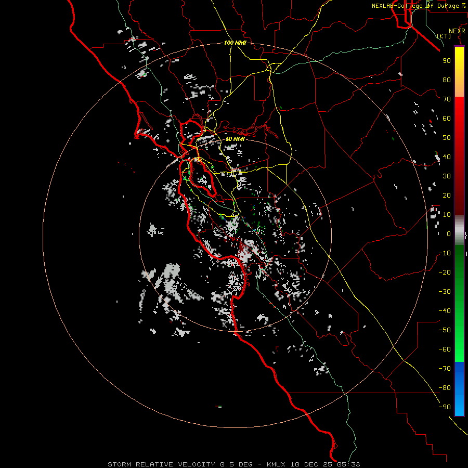Click the 80 value on the velocity scale

tap(447, 80)
